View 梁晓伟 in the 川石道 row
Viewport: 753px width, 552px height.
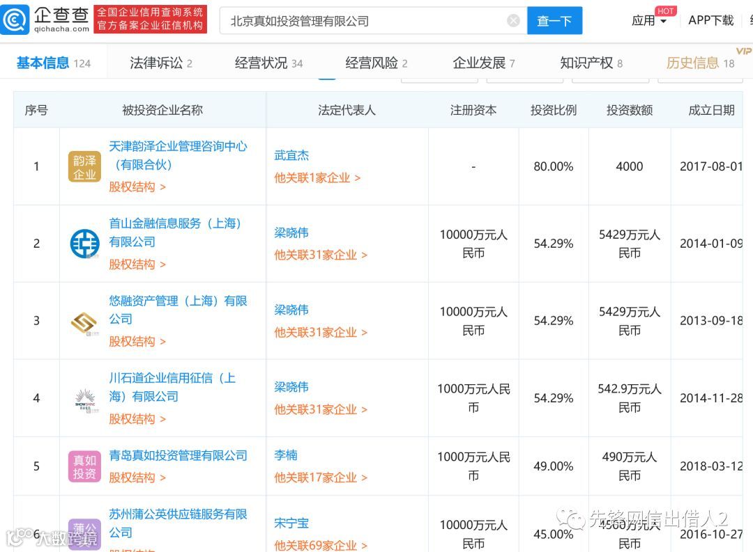tap(291, 388)
